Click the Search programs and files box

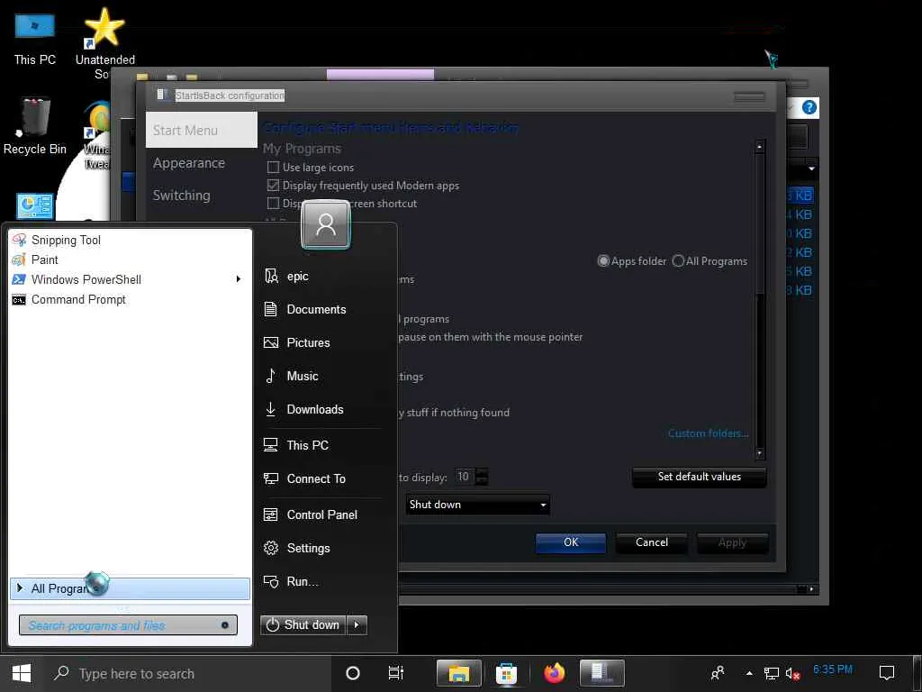[x=128, y=625]
